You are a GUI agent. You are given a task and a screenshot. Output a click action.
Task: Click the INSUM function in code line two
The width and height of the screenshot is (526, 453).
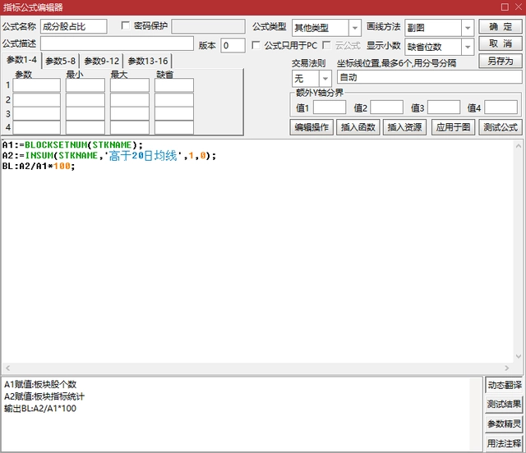click(39, 155)
